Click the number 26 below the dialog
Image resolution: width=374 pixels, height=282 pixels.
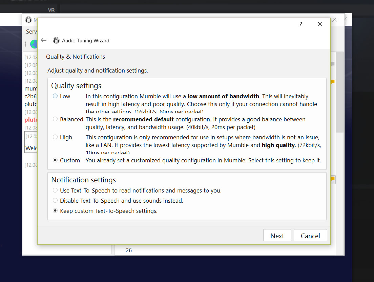pyautogui.click(x=129, y=250)
